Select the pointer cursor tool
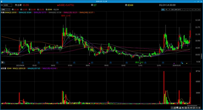The height and width of the screenshot is (110, 203). tap(183, 108)
